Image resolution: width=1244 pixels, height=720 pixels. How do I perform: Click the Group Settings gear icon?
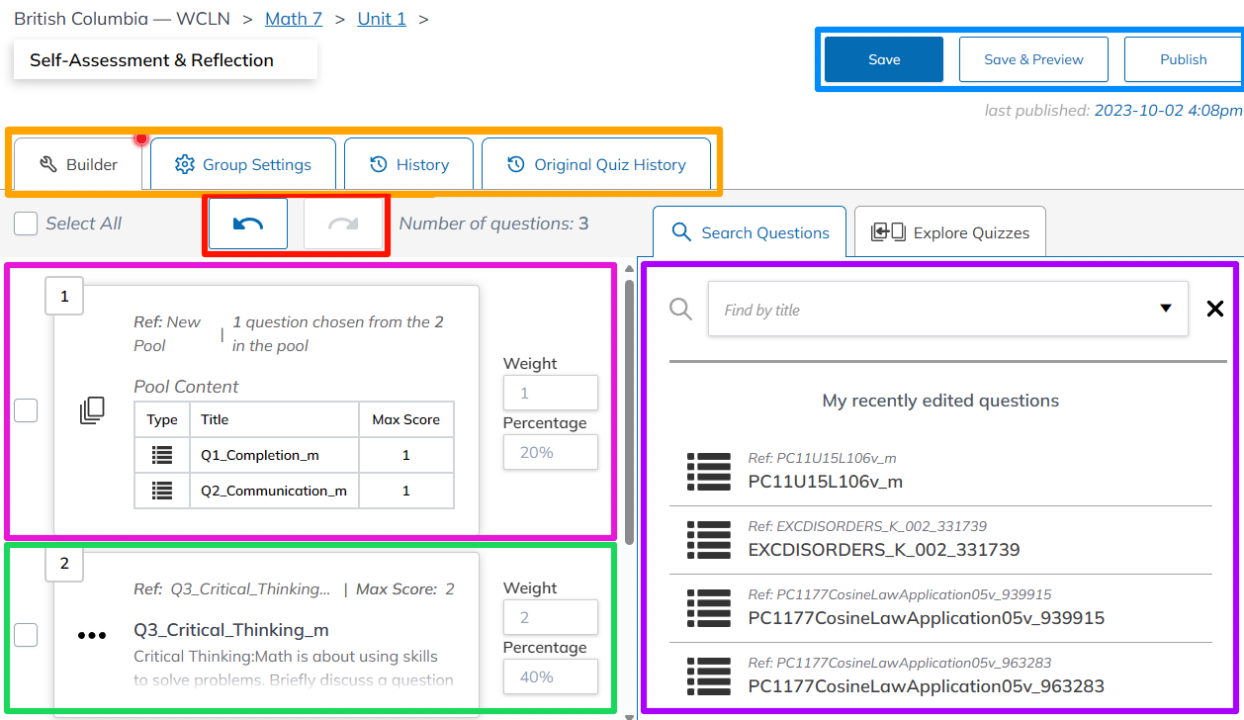(183, 164)
